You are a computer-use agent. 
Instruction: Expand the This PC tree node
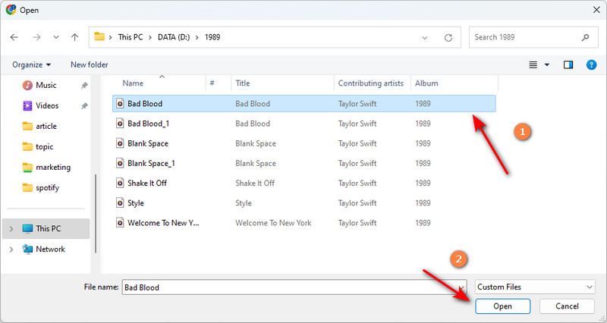point(11,229)
